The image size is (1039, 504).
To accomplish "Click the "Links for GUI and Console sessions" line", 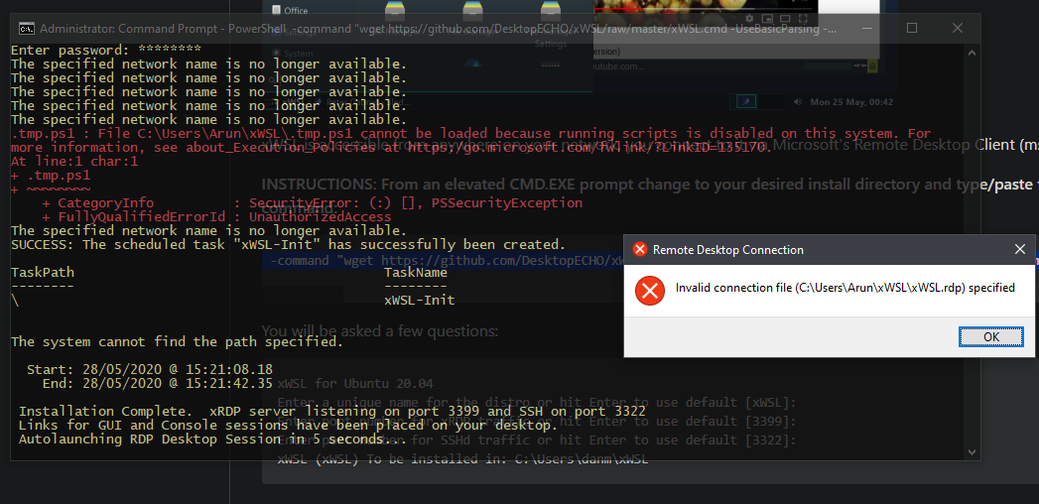I will point(289,426).
